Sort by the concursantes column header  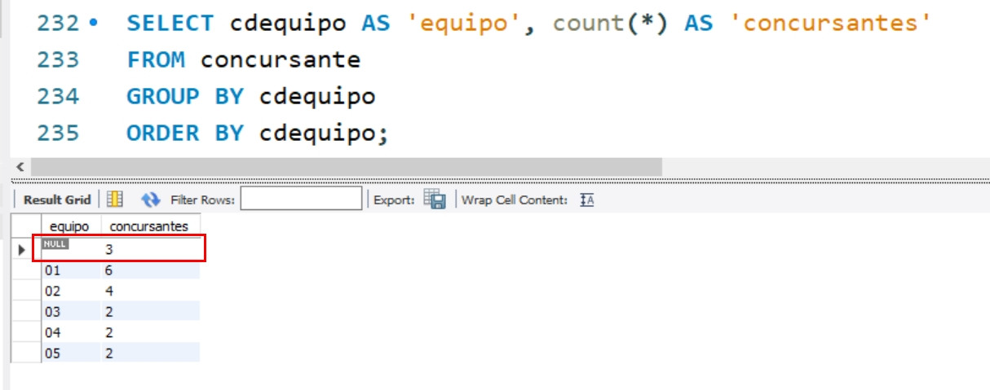point(150,226)
